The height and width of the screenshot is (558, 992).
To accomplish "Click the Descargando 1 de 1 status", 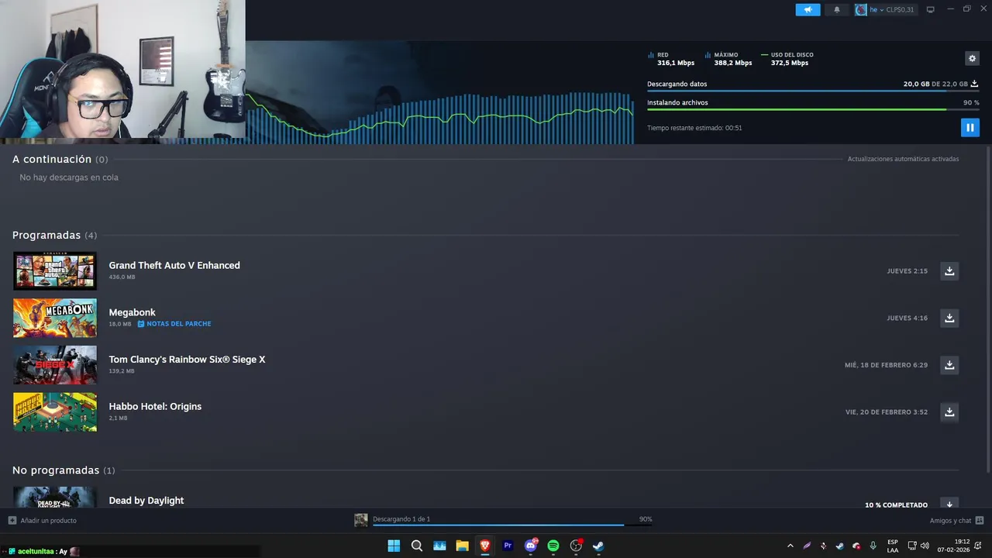I will (x=401, y=519).
